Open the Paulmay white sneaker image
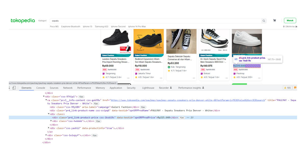 point(247,41)
